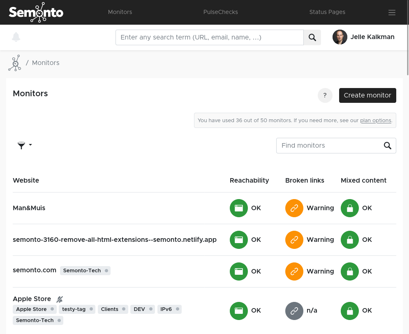Click the search magnifier button in top bar
Viewport: 409px width, 334px height.
coord(312,37)
